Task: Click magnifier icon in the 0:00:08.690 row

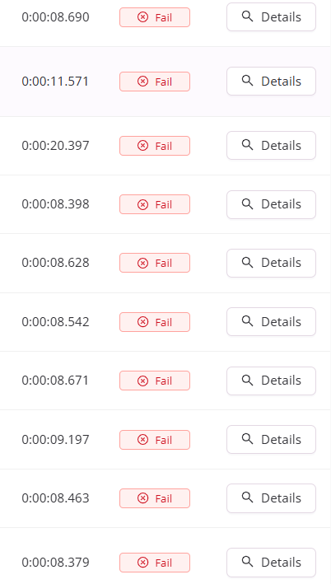Action: pos(248,16)
